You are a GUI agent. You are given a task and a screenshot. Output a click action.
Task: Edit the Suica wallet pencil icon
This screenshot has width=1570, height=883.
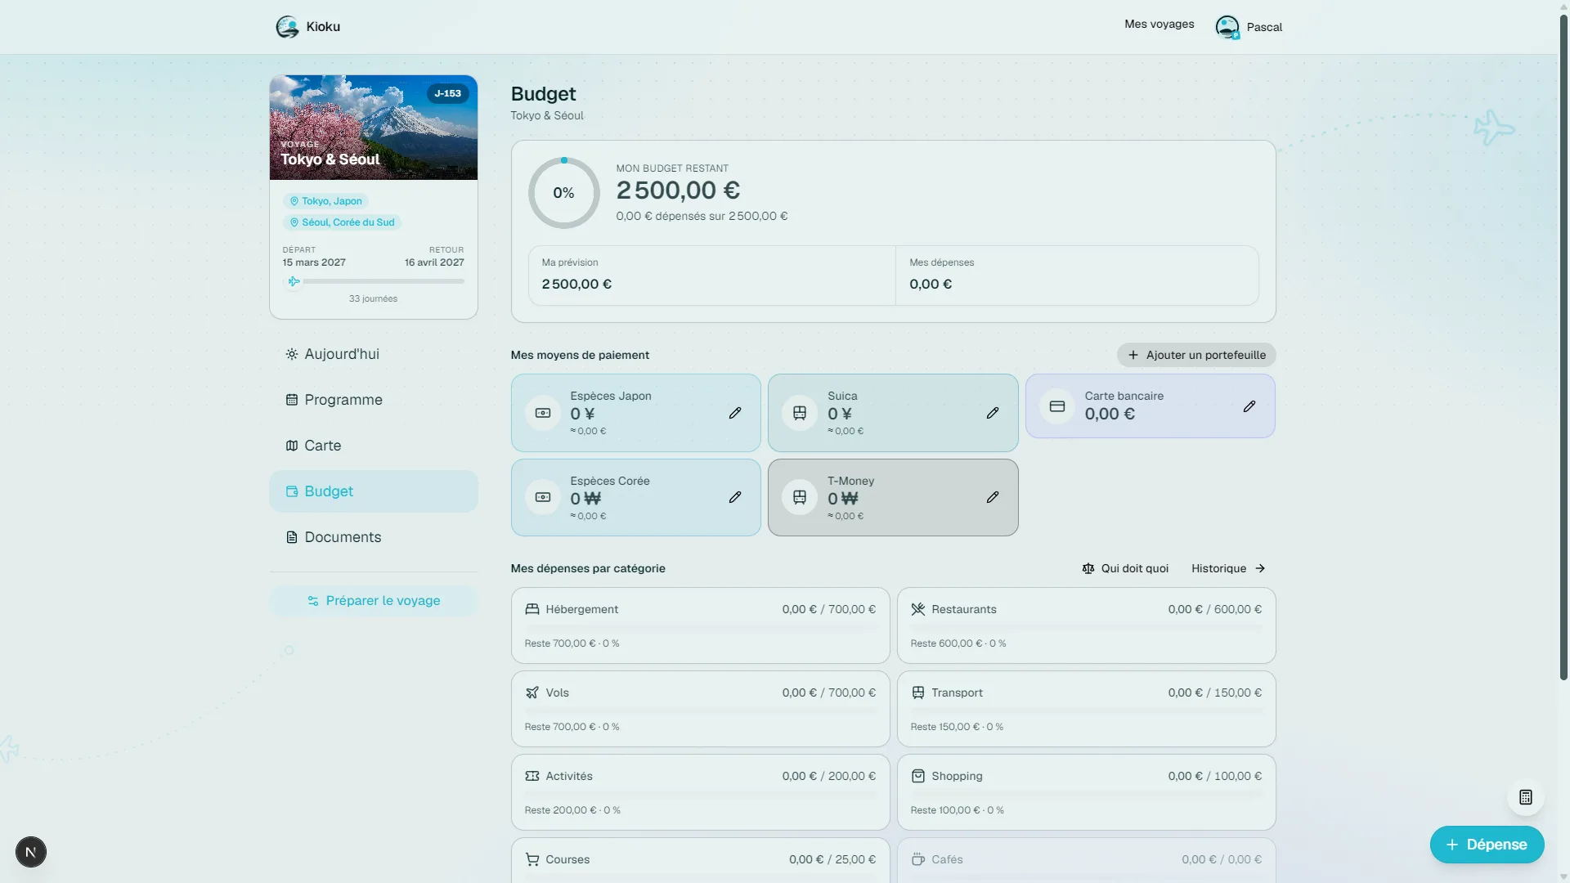pyautogui.click(x=993, y=413)
